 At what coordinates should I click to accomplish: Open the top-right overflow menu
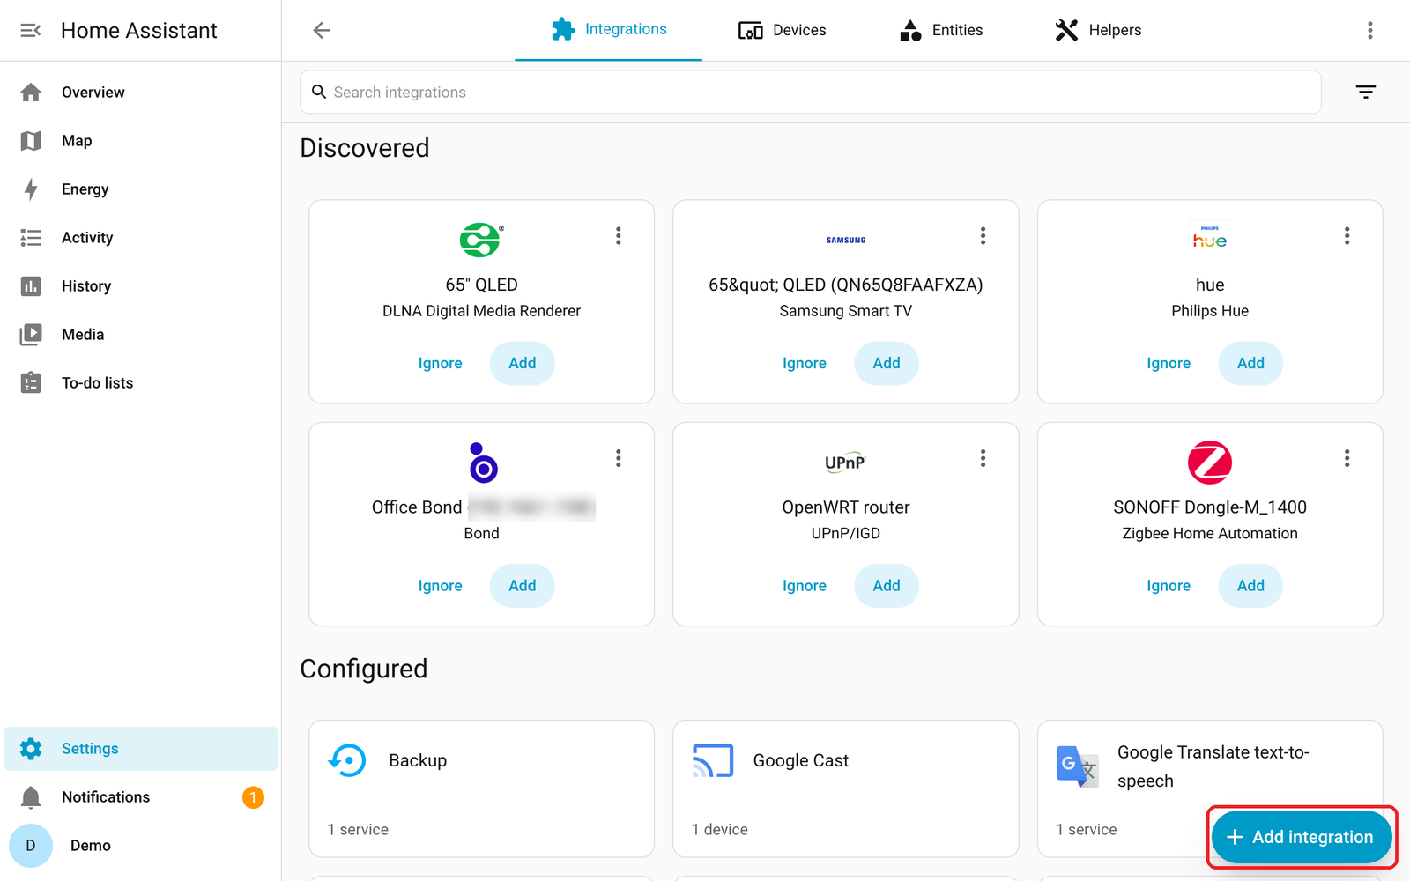click(x=1369, y=31)
